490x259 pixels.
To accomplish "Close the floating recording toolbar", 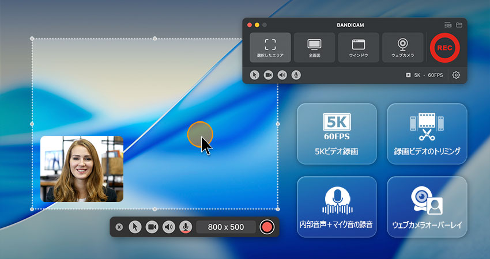I will click(119, 227).
